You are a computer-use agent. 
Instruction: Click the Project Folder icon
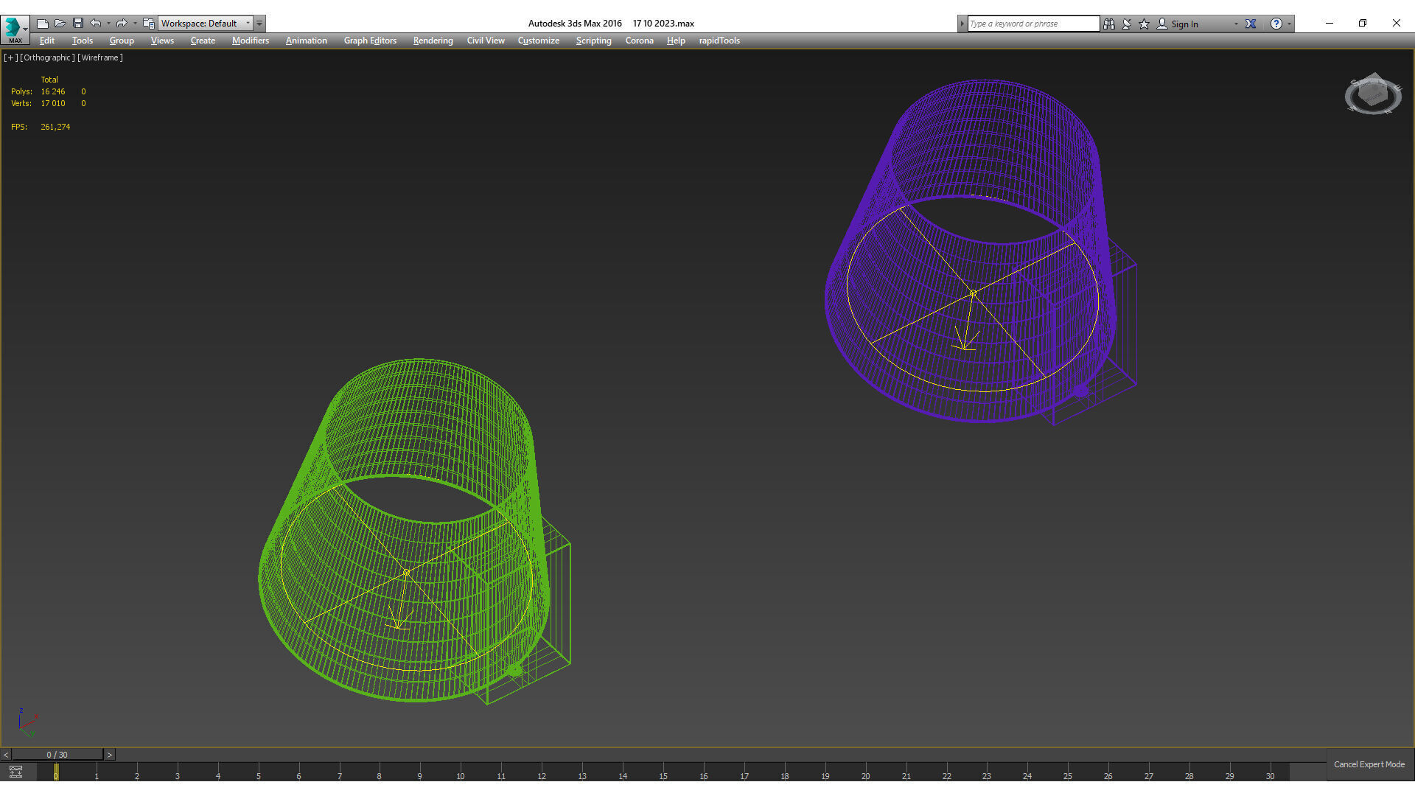pos(149,24)
